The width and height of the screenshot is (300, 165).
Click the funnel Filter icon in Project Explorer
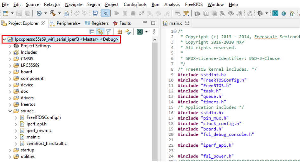coord(108,32)
